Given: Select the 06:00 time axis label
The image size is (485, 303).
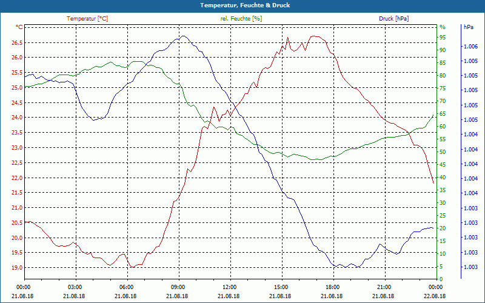Looking at the screenshot, I should click(x=127, y=287).
